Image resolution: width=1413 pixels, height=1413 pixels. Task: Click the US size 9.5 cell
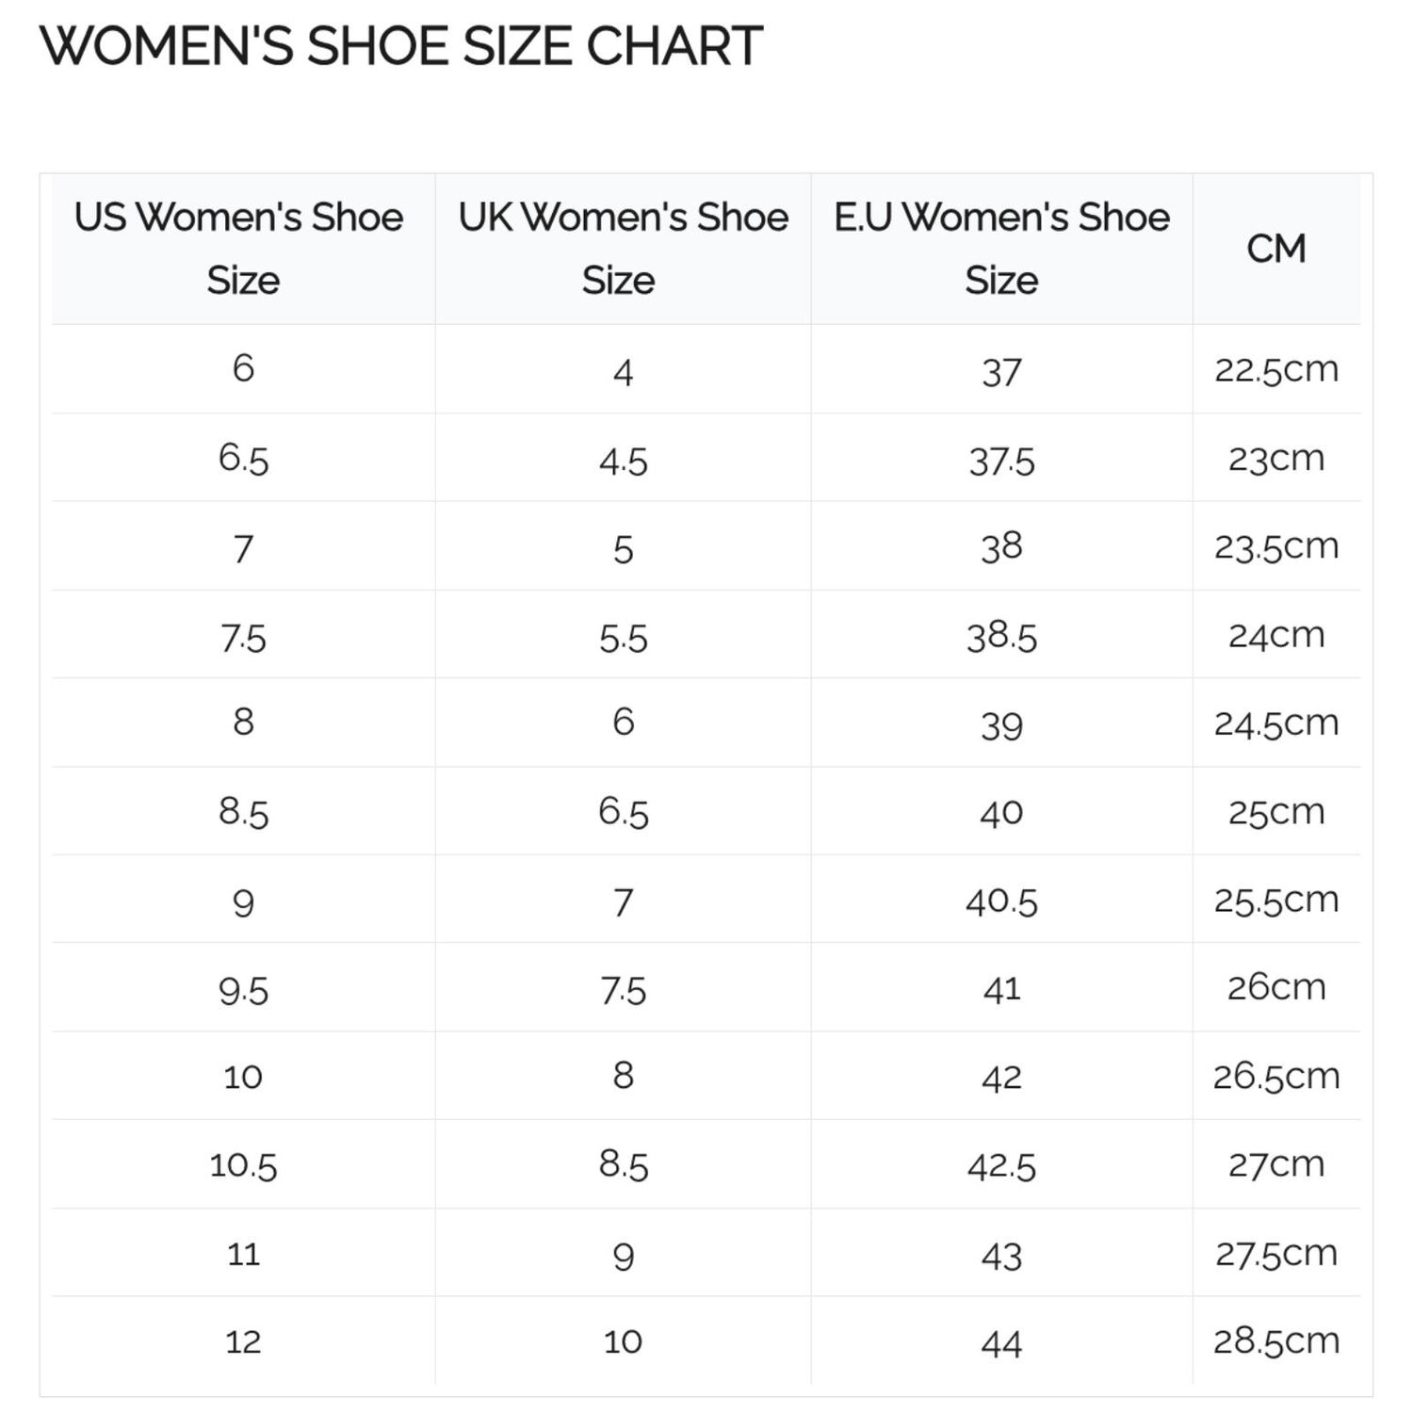point(243,990)
